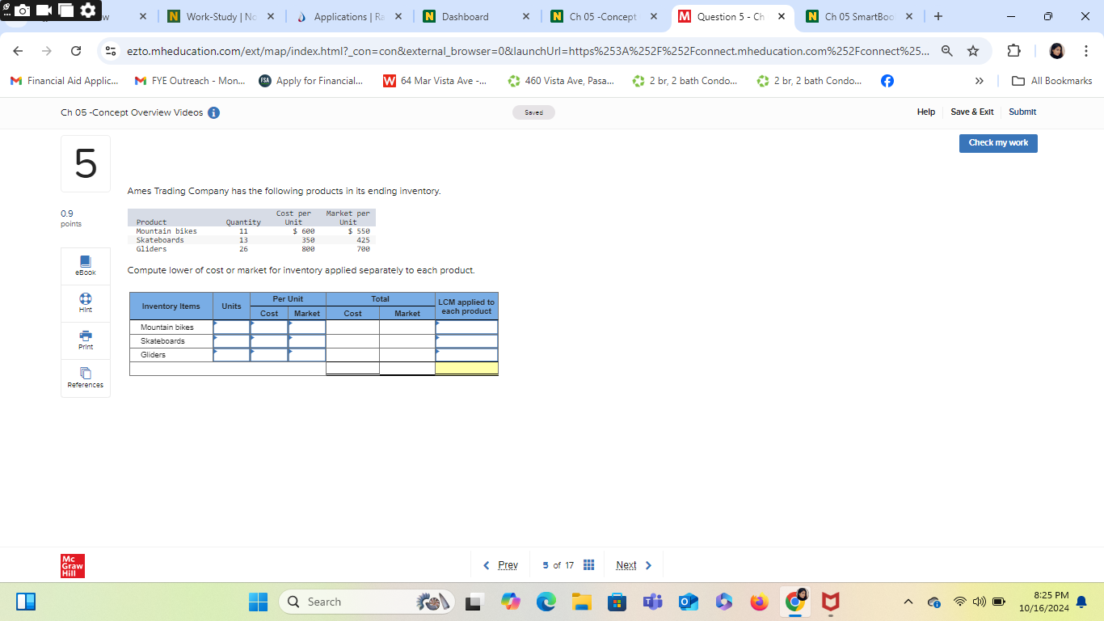
Task: Click the per-unit Cost cell for Skateboards
Action: point(269,341)
